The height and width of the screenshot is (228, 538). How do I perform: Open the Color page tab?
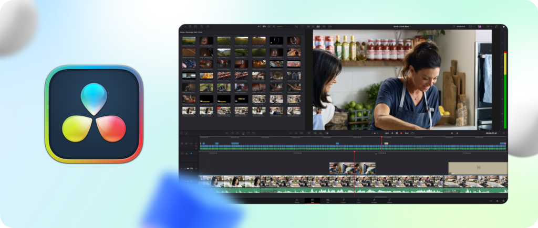358,201
